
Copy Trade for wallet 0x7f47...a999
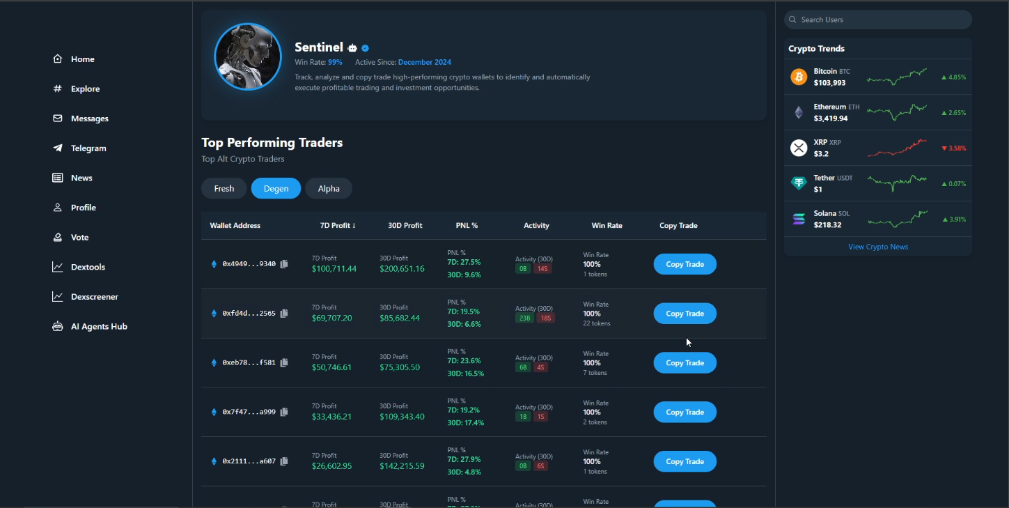click(685, 413)
